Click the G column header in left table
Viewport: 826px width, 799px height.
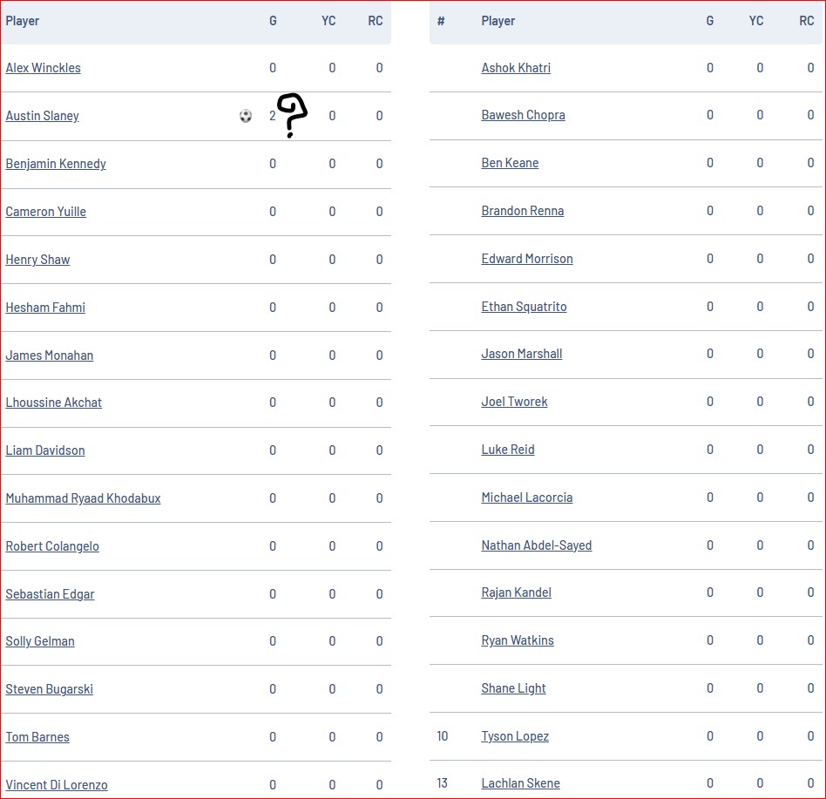click(x=273, y=21)
